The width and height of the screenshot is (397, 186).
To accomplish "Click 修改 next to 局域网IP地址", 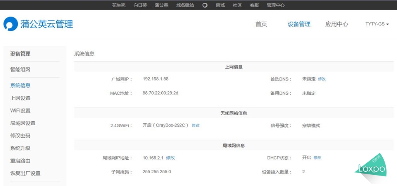I will tap(171, 158).
